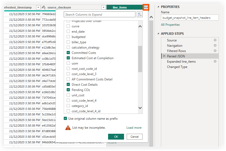Check the end_date column checkbox
The width and height of the screenshot is (226, 151).
pos(68,31)
